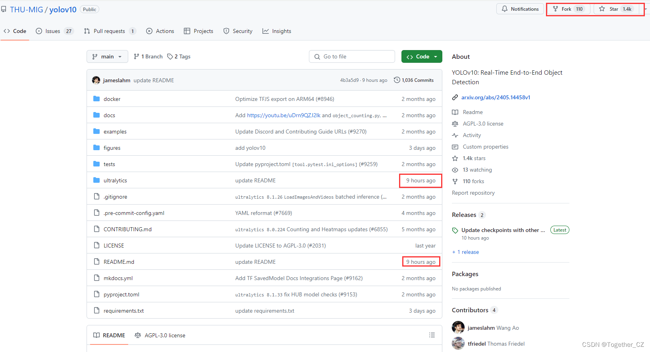650x352 pixels.
Task: View the 13 watching link
Action: [477, 170]
